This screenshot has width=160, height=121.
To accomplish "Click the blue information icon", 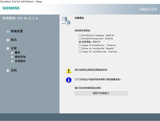I will [x=69, y=80].
